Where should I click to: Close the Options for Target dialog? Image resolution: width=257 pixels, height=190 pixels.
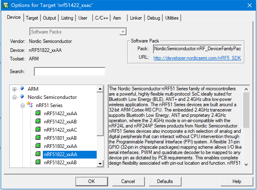tap(250, 5)
